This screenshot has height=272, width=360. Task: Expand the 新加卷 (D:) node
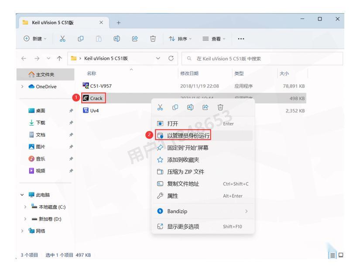point(25,219)
